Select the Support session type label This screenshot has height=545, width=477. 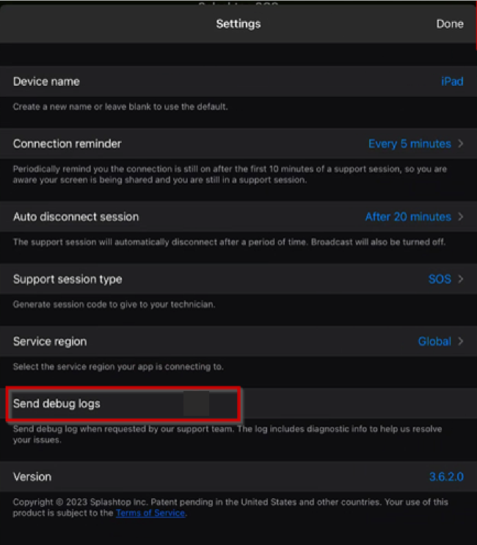pos(68,279)
